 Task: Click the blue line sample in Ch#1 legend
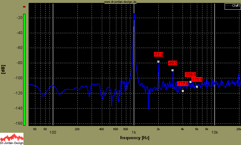tap(228, 6)
